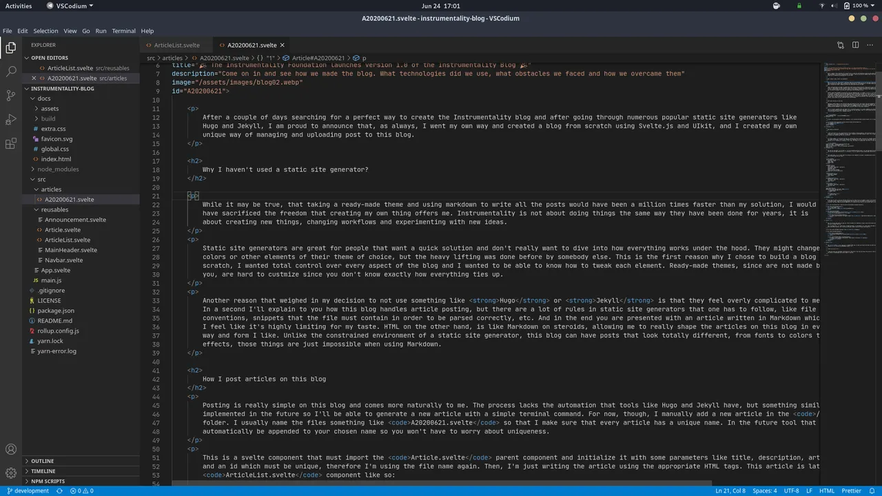Viewport: 882px width, 496px height.
Task: Change indentation via Spaces: 4
Action: (764, 491)
